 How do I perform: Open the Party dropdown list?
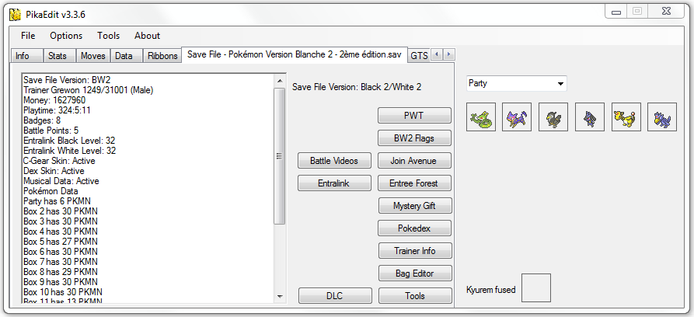tap(517, 83)
